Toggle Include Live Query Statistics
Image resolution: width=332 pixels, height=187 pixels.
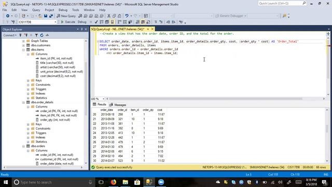click(x=125, y=22)
